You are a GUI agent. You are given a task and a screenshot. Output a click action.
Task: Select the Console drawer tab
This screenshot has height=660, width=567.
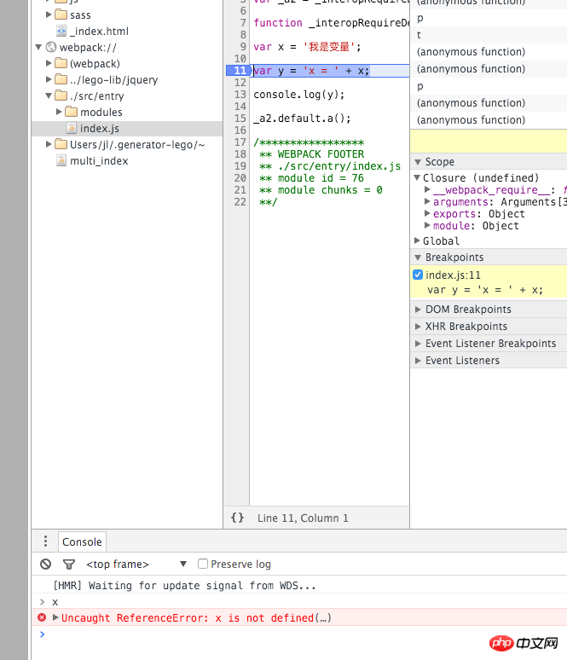82,541
